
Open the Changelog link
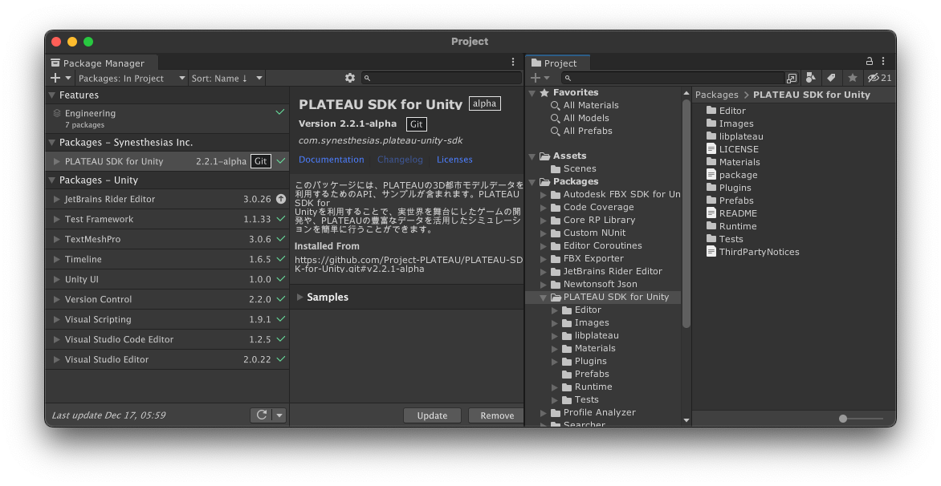[401, 160]
